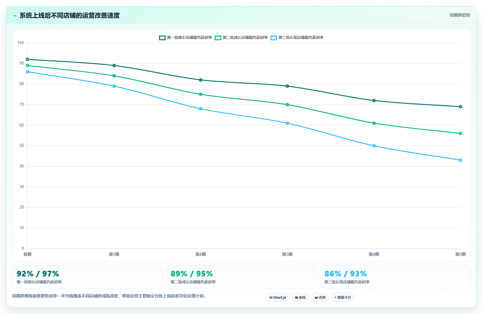
Task: Open the 数据卡片 chip
Action: coord(343,297)
